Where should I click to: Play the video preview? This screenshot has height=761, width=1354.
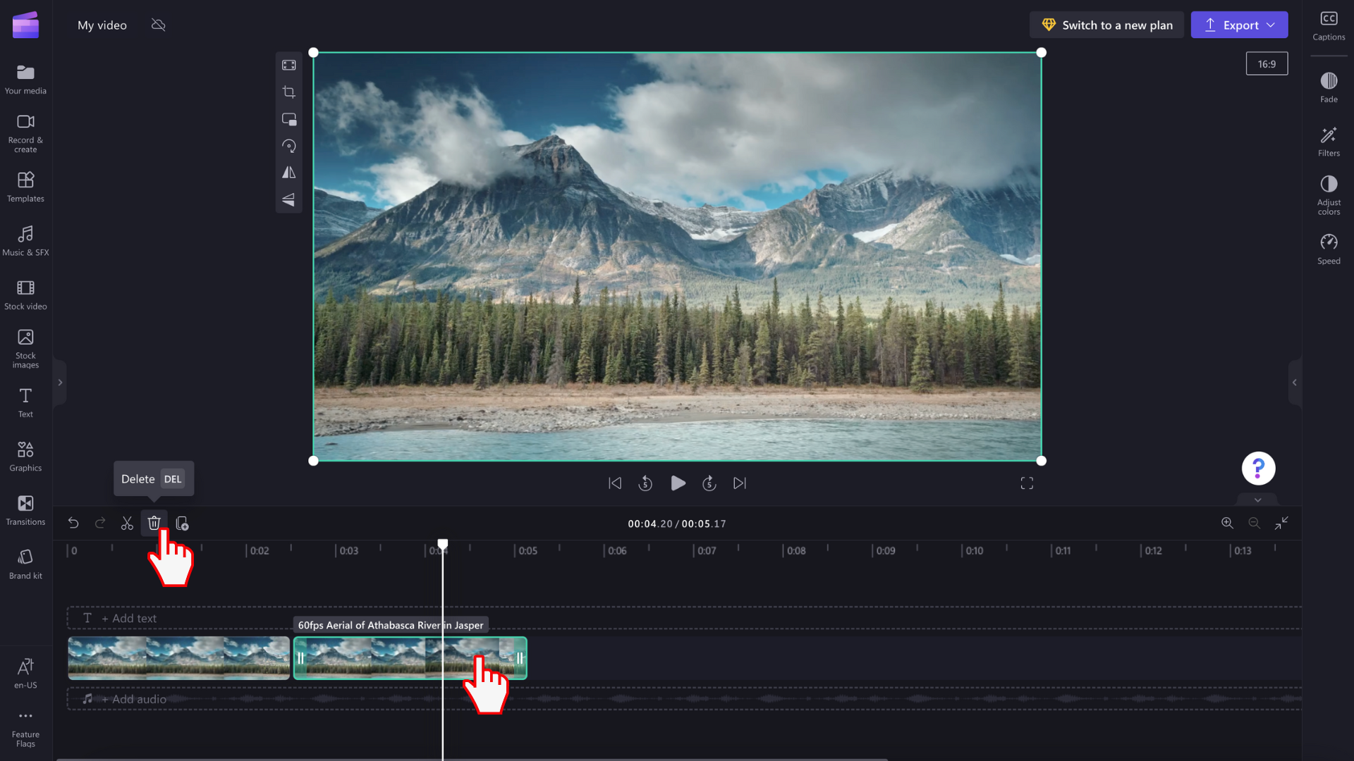[678, 483]
